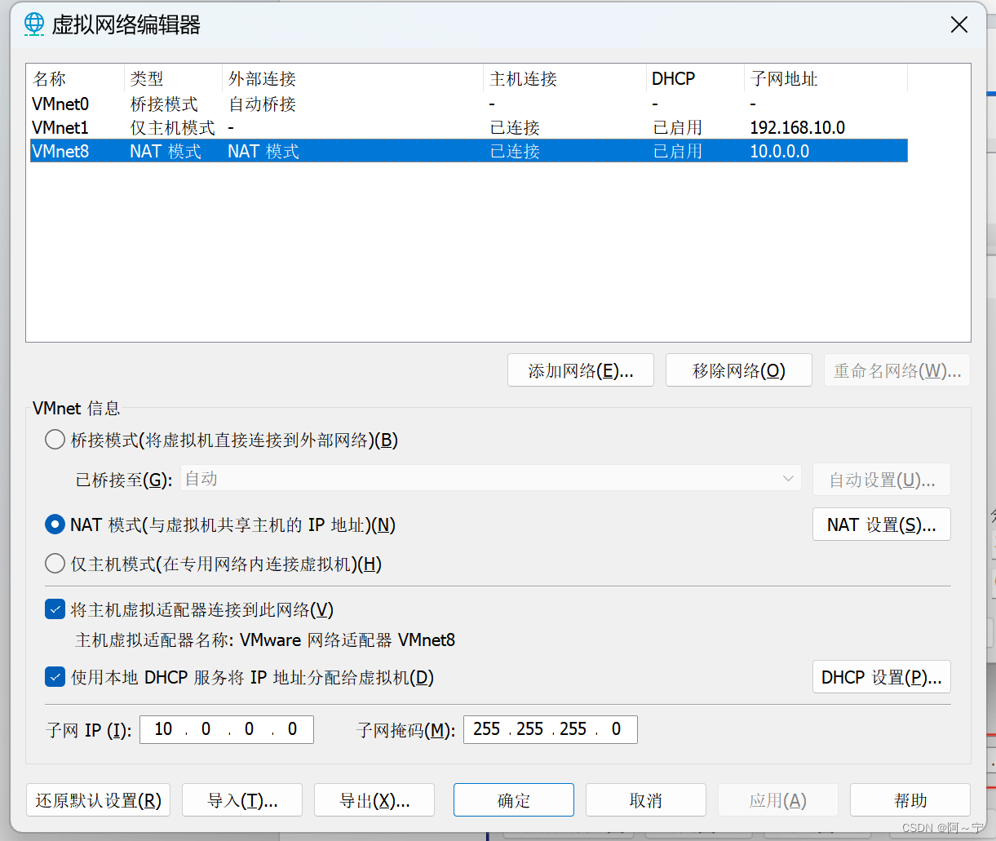
Task: Click the DHCP column header
Action: [695, 78]
